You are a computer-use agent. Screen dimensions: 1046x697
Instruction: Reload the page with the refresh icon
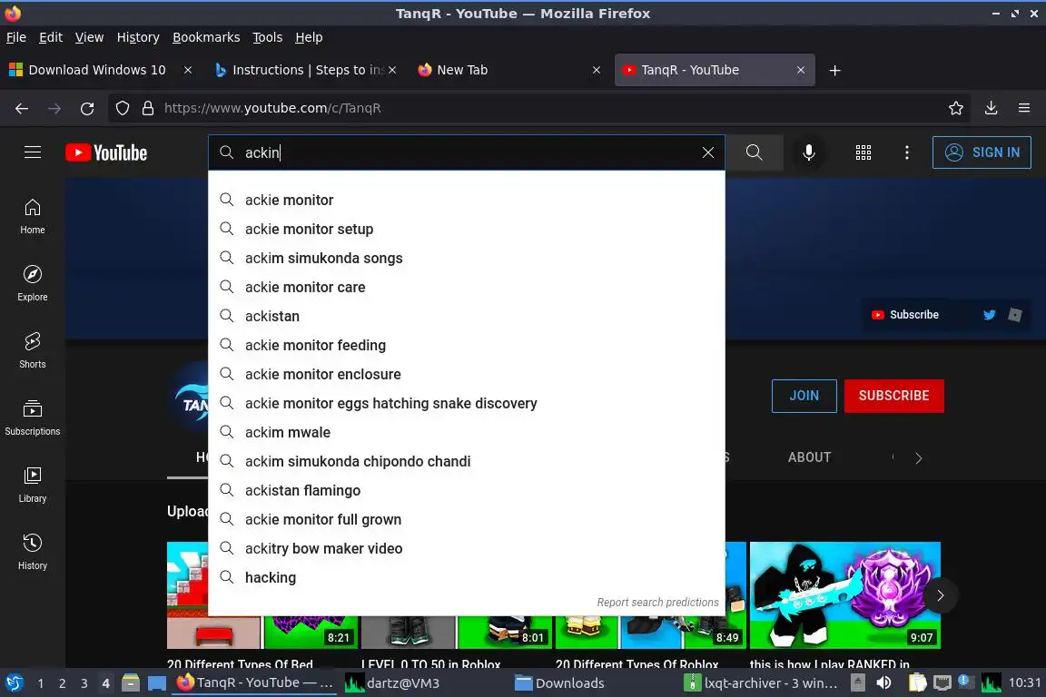[87, 108]
